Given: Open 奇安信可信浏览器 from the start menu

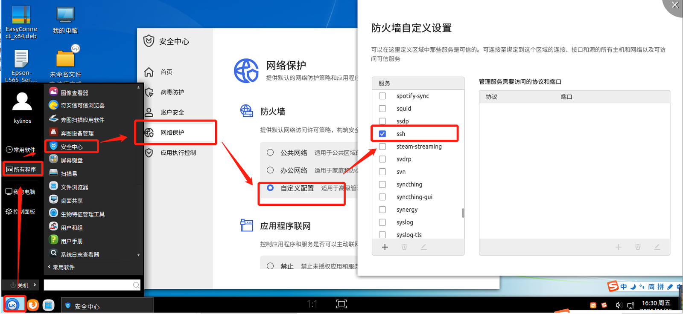Looking at the screenshot, I should (82, 105).
